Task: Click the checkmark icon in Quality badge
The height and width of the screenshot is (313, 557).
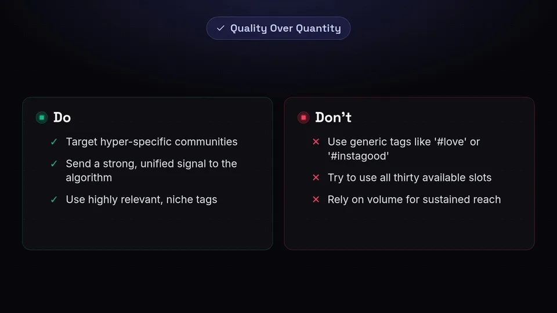Action: click(x=220, y=28)
